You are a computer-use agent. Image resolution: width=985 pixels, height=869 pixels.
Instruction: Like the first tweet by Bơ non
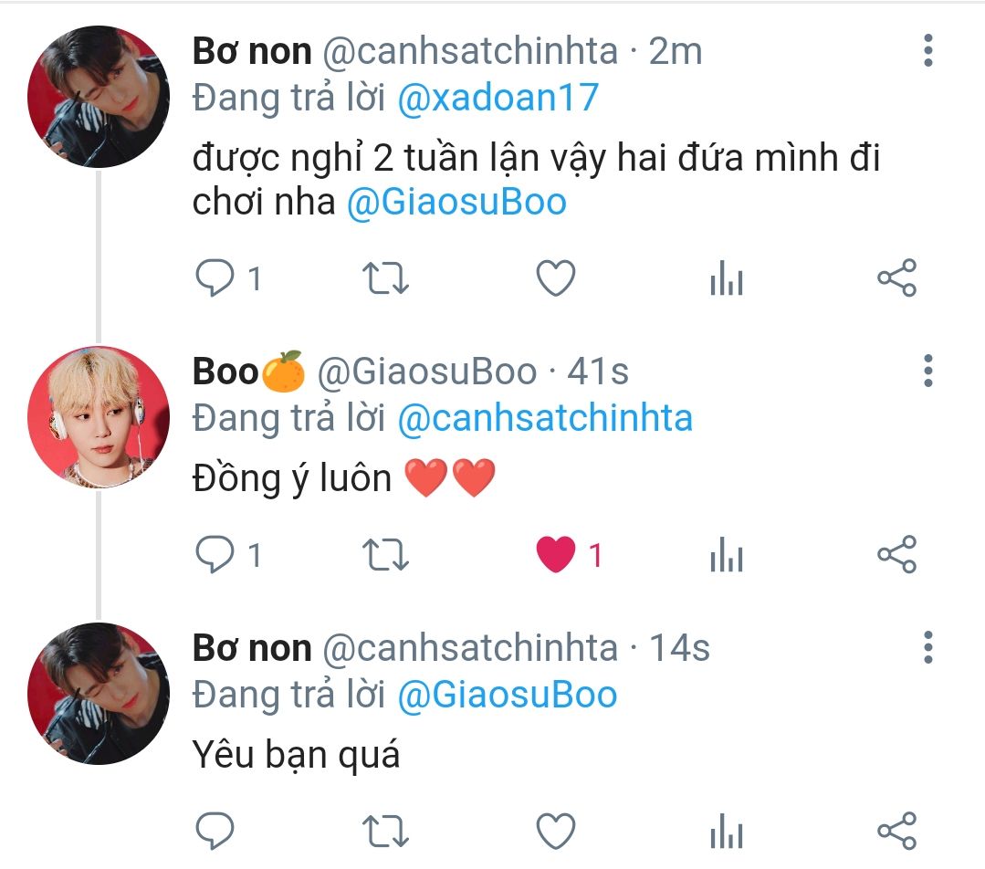tap(555, 278)
